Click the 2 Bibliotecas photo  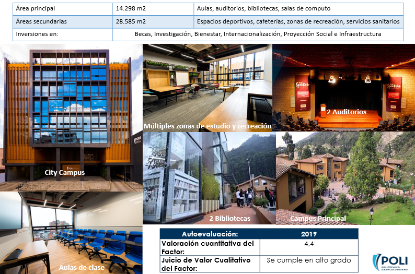point(208,177)
